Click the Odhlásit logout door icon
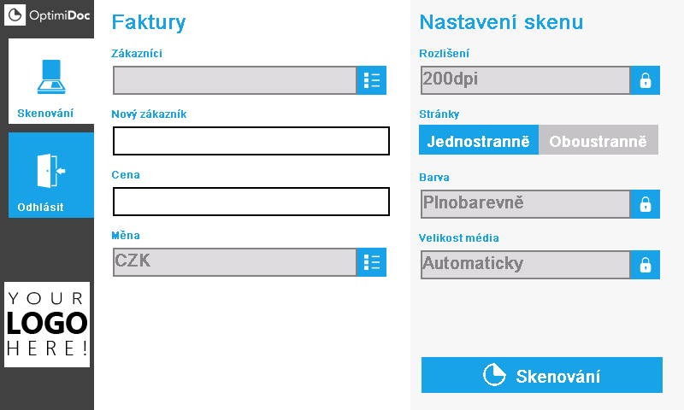 click(51, 170)
